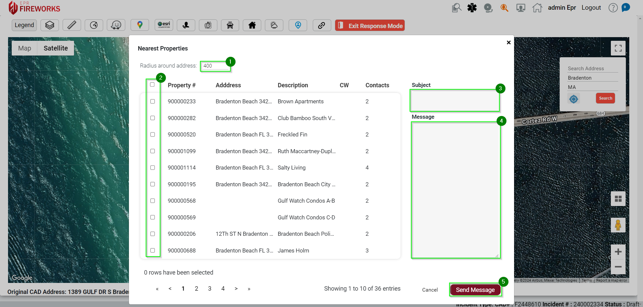Open the esri map tool
The width and height of the screenshot is (643, 307).
coord(164,25)
